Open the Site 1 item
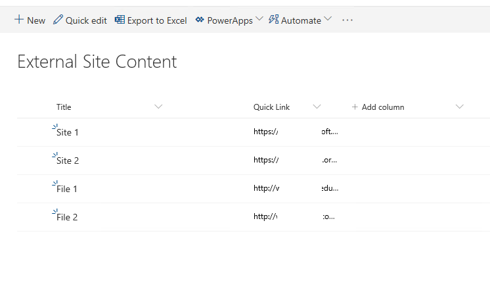This screenshot has width=490, height=298. tap(67, 132)
